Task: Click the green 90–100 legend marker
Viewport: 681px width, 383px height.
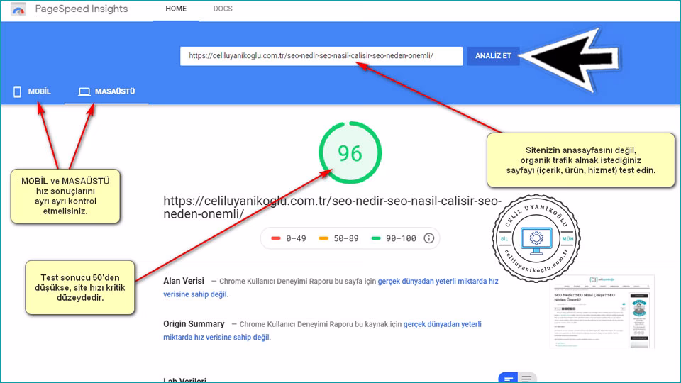Action: (376, 238)
